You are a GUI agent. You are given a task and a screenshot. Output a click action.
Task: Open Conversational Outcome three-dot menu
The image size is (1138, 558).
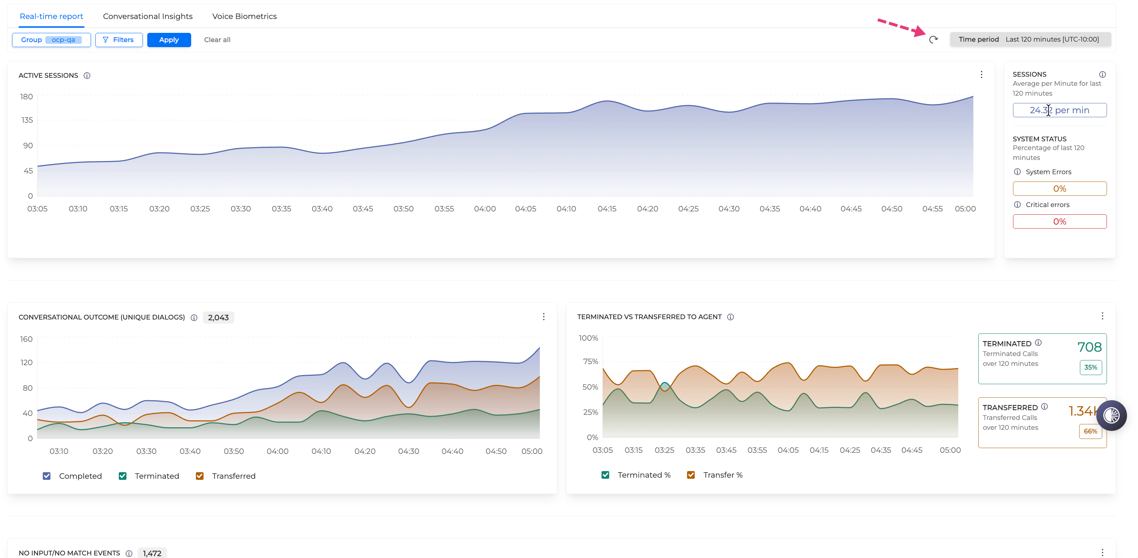coord(544,317)
